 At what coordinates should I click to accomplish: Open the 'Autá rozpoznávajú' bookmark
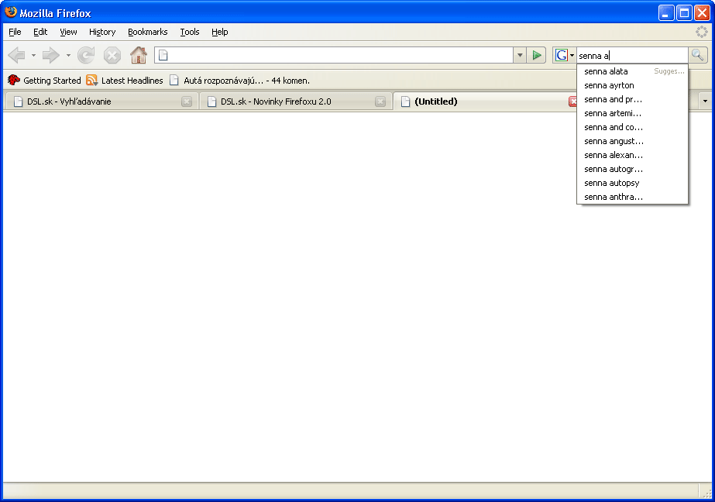239,81
